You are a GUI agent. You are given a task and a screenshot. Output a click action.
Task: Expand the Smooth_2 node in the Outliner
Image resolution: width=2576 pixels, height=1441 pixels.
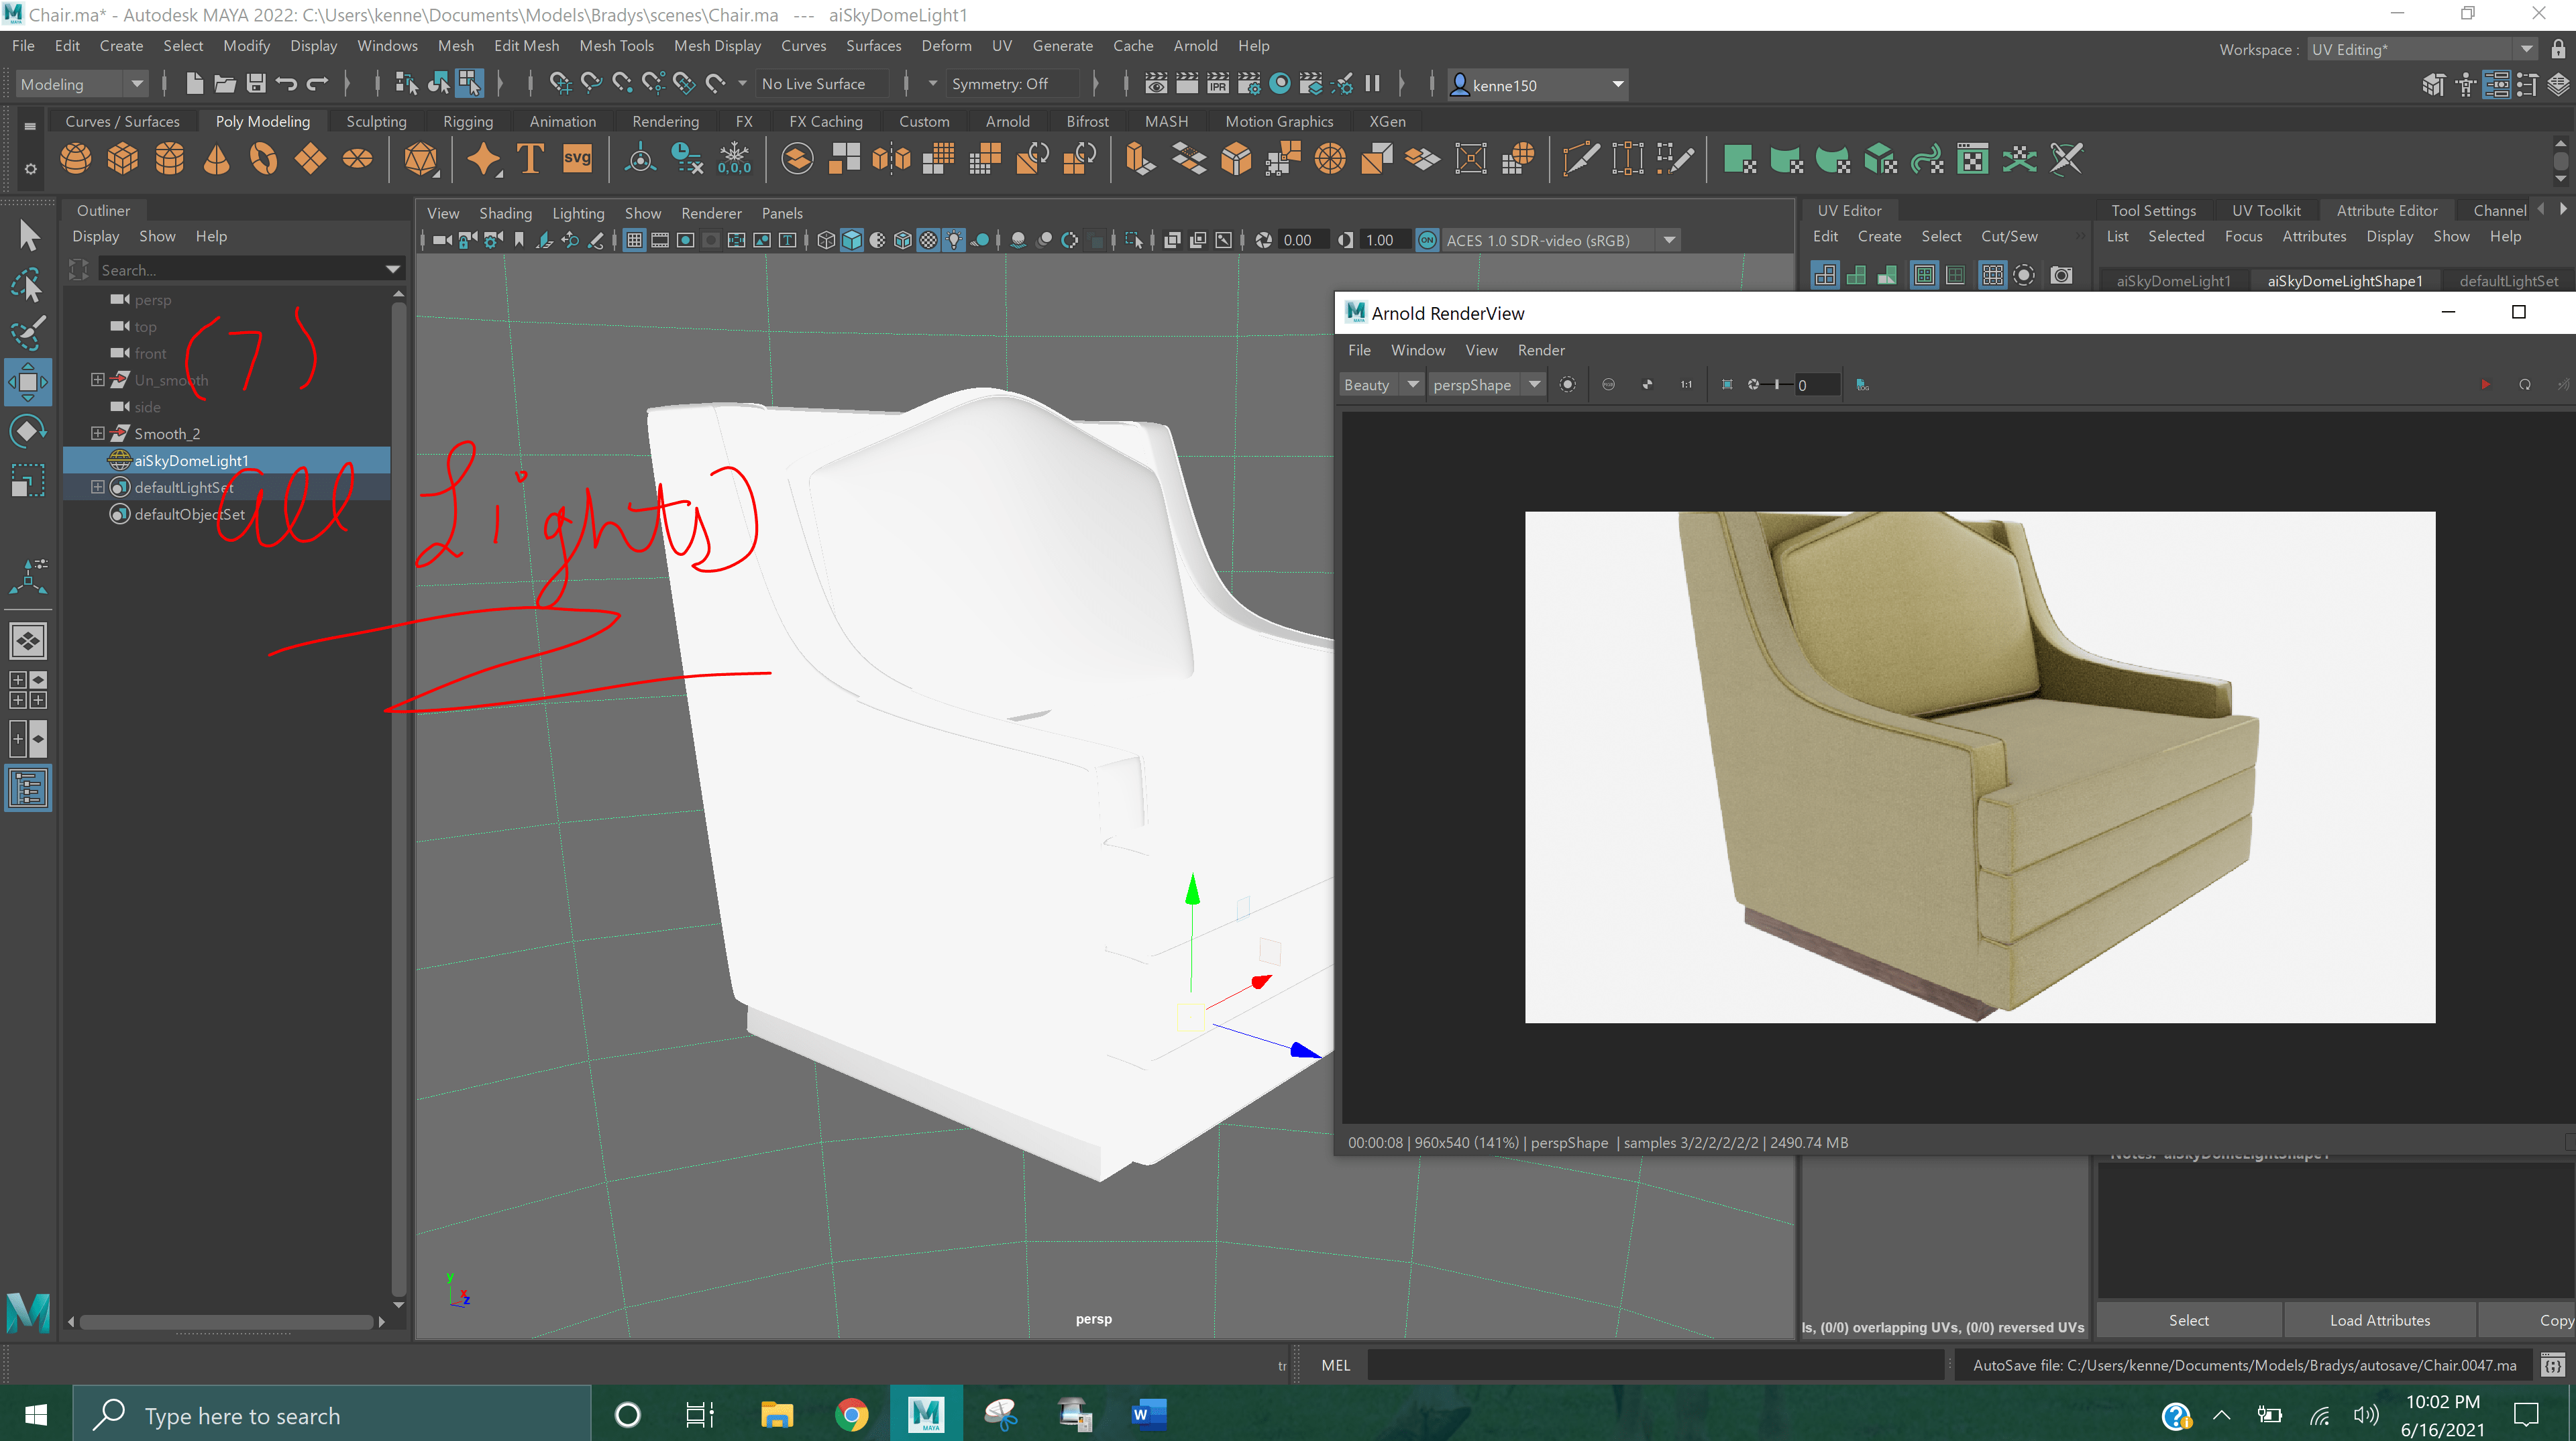coord(98,433)
